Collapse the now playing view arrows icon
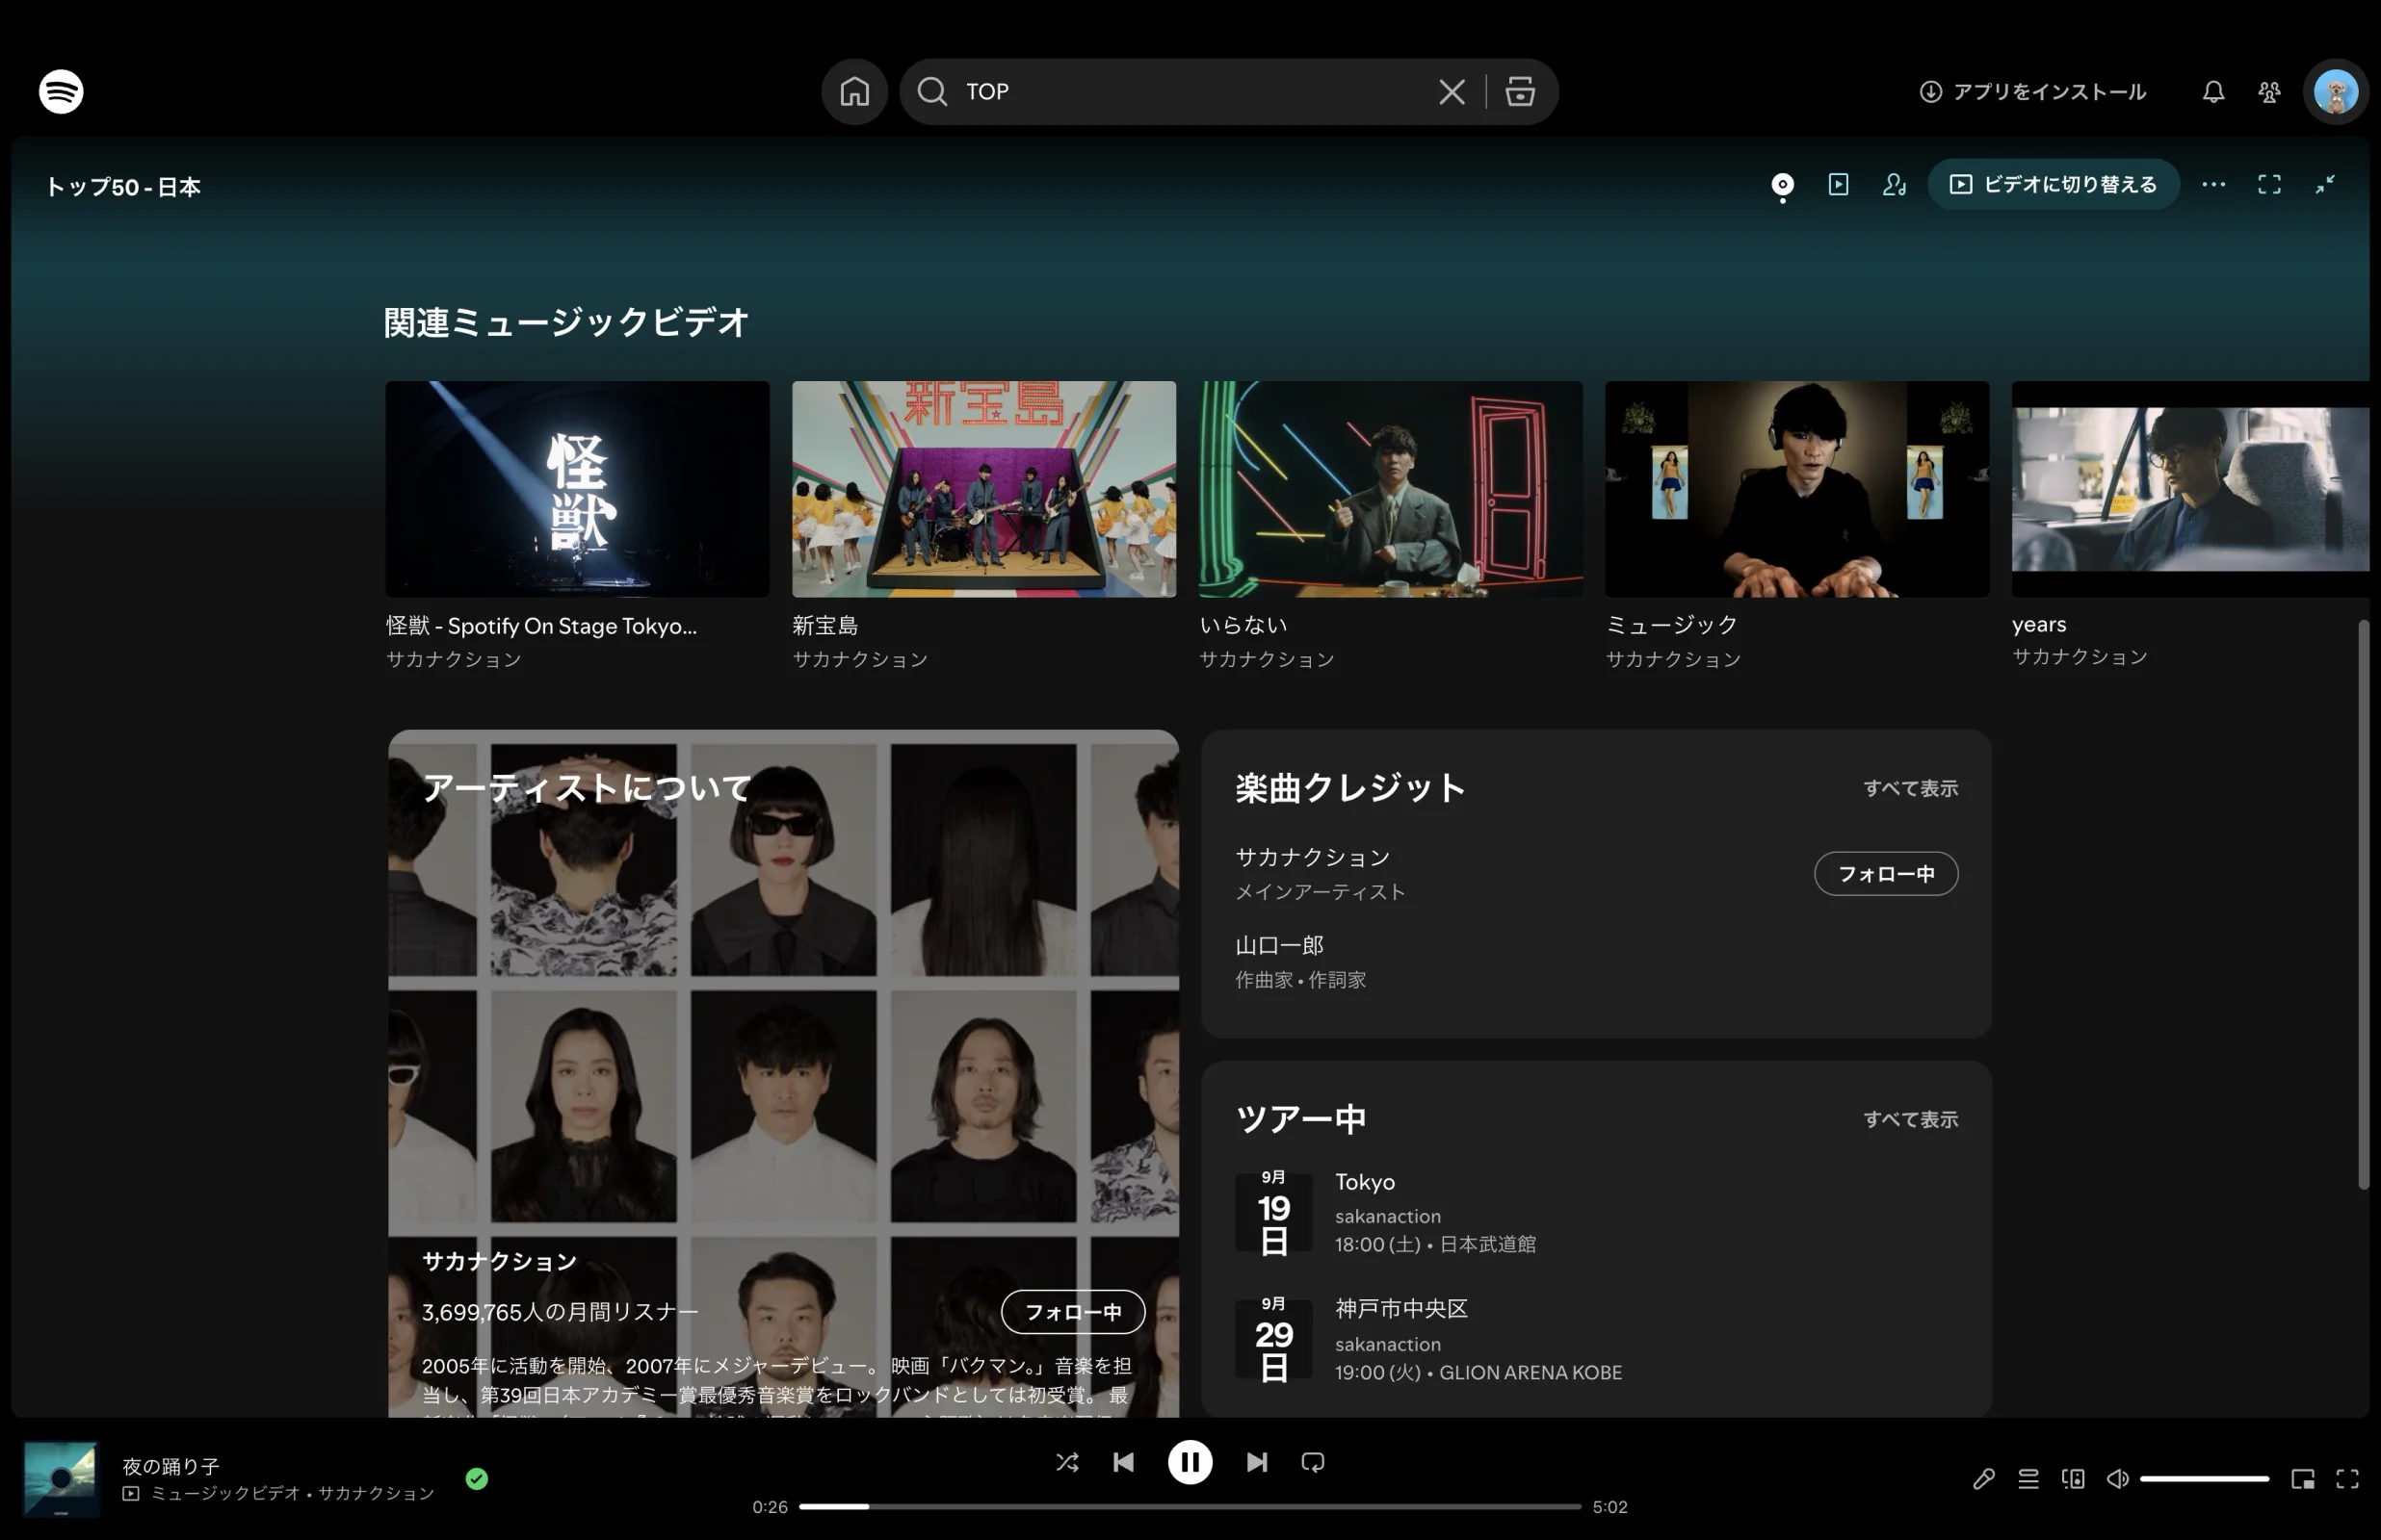Screen dimensions: 2381x1540 click(2325, 184)
